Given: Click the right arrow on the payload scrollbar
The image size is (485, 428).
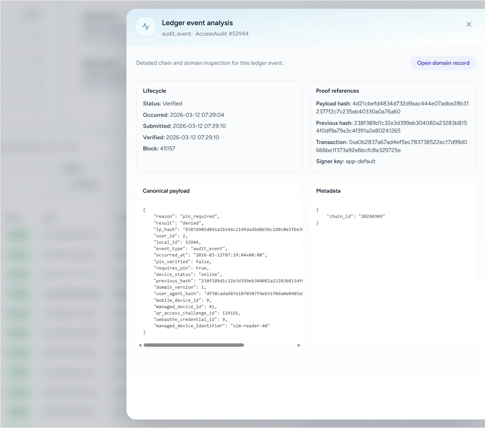Looking at the screenshot, I should 299,345.
